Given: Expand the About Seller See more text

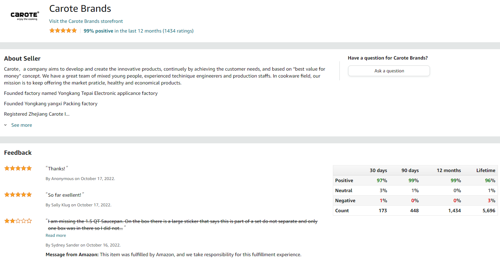Looking at the screenshot, I should point(21,125).
